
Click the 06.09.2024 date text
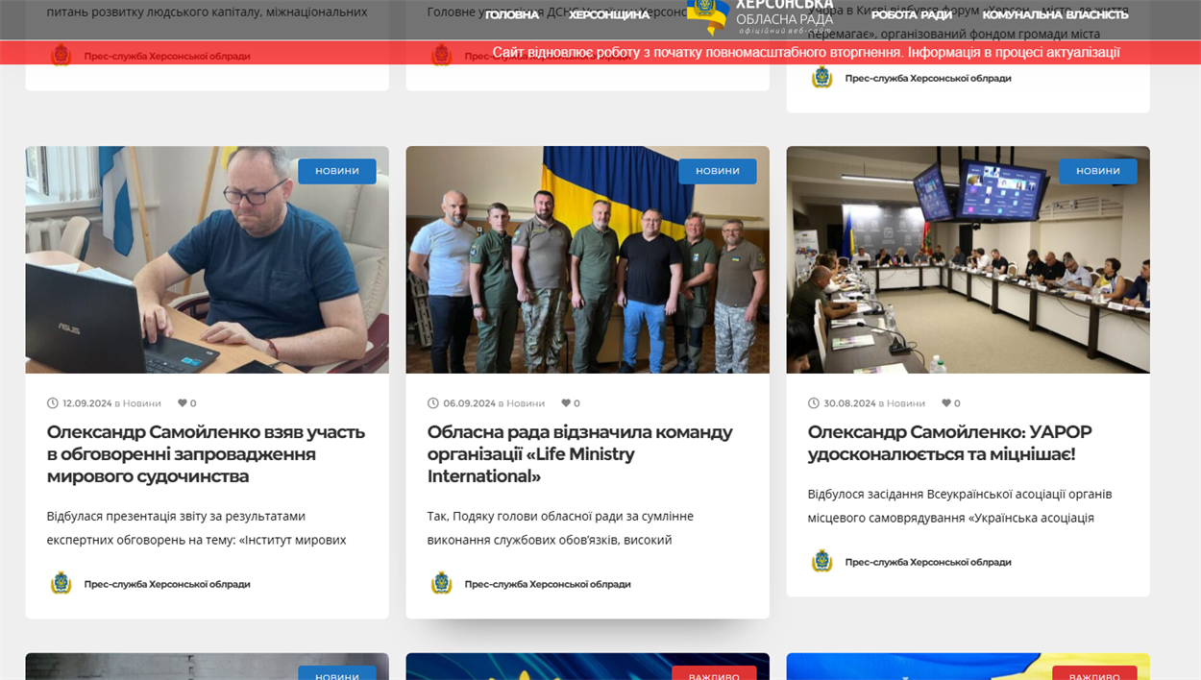[x=469, y=403]
